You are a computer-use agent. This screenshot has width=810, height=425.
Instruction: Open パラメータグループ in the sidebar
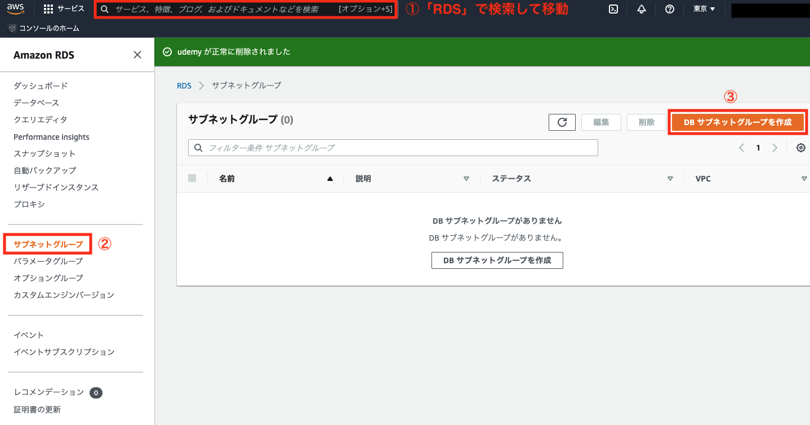point(48,261)
